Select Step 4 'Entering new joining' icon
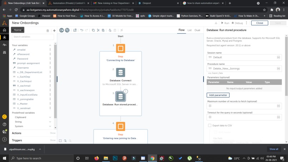 [x=120, y=126]
